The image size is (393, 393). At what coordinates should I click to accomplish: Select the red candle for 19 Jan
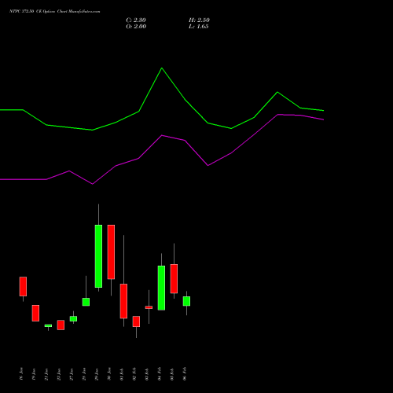coord(35,313)
